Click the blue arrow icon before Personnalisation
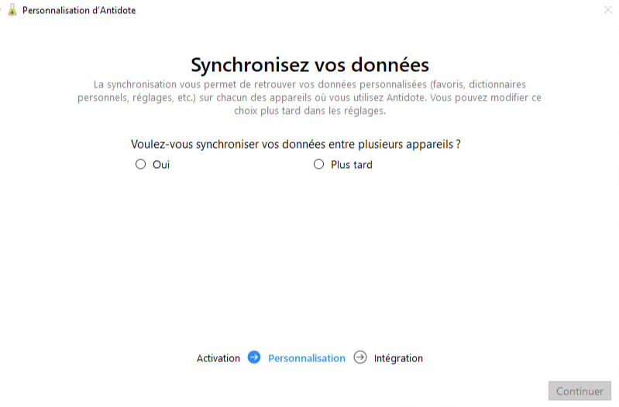This screenshot has height=407, width=619. (254, 357)
